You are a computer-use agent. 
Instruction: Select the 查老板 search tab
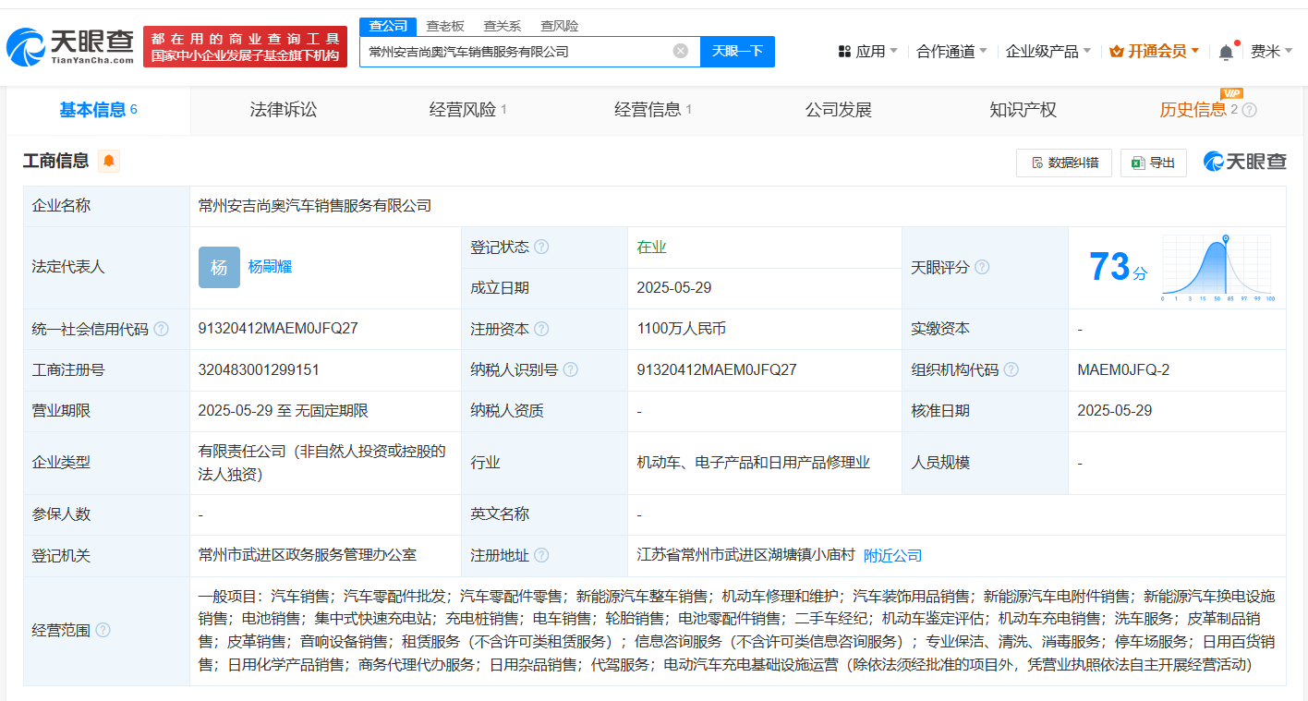click(x=445, y=26)
